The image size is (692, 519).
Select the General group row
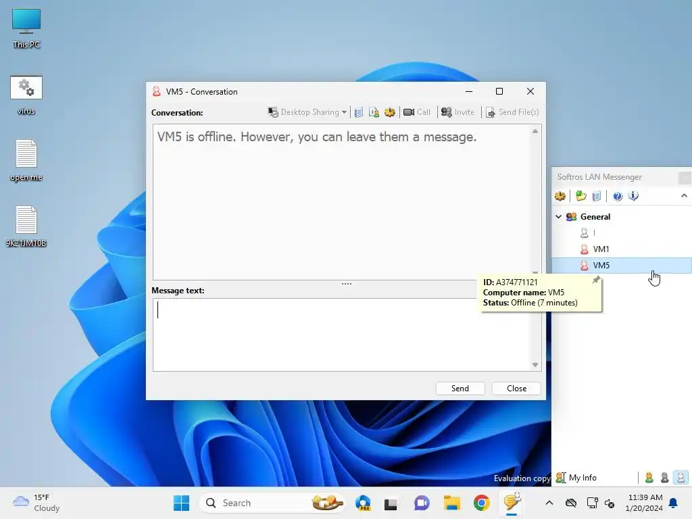coord(622,217)
